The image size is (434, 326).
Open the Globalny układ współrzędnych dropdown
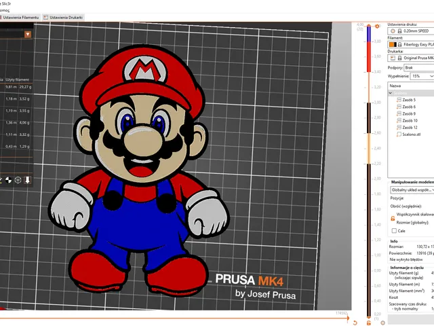[x=412, y=190]
